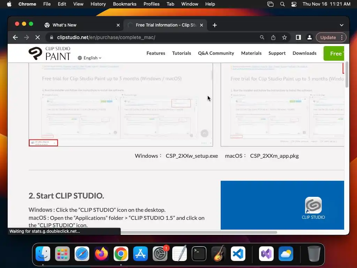Image resolution: width=357 pixels, height=268 pixels.
Task: Go back to the previous page
Action: click(x=15, y=37)
